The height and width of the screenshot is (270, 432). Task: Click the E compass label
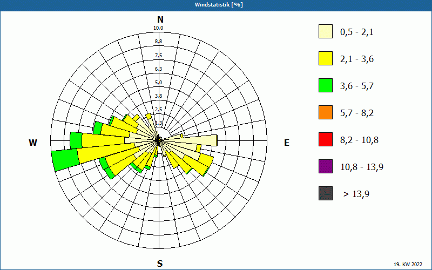click(287, 143)
